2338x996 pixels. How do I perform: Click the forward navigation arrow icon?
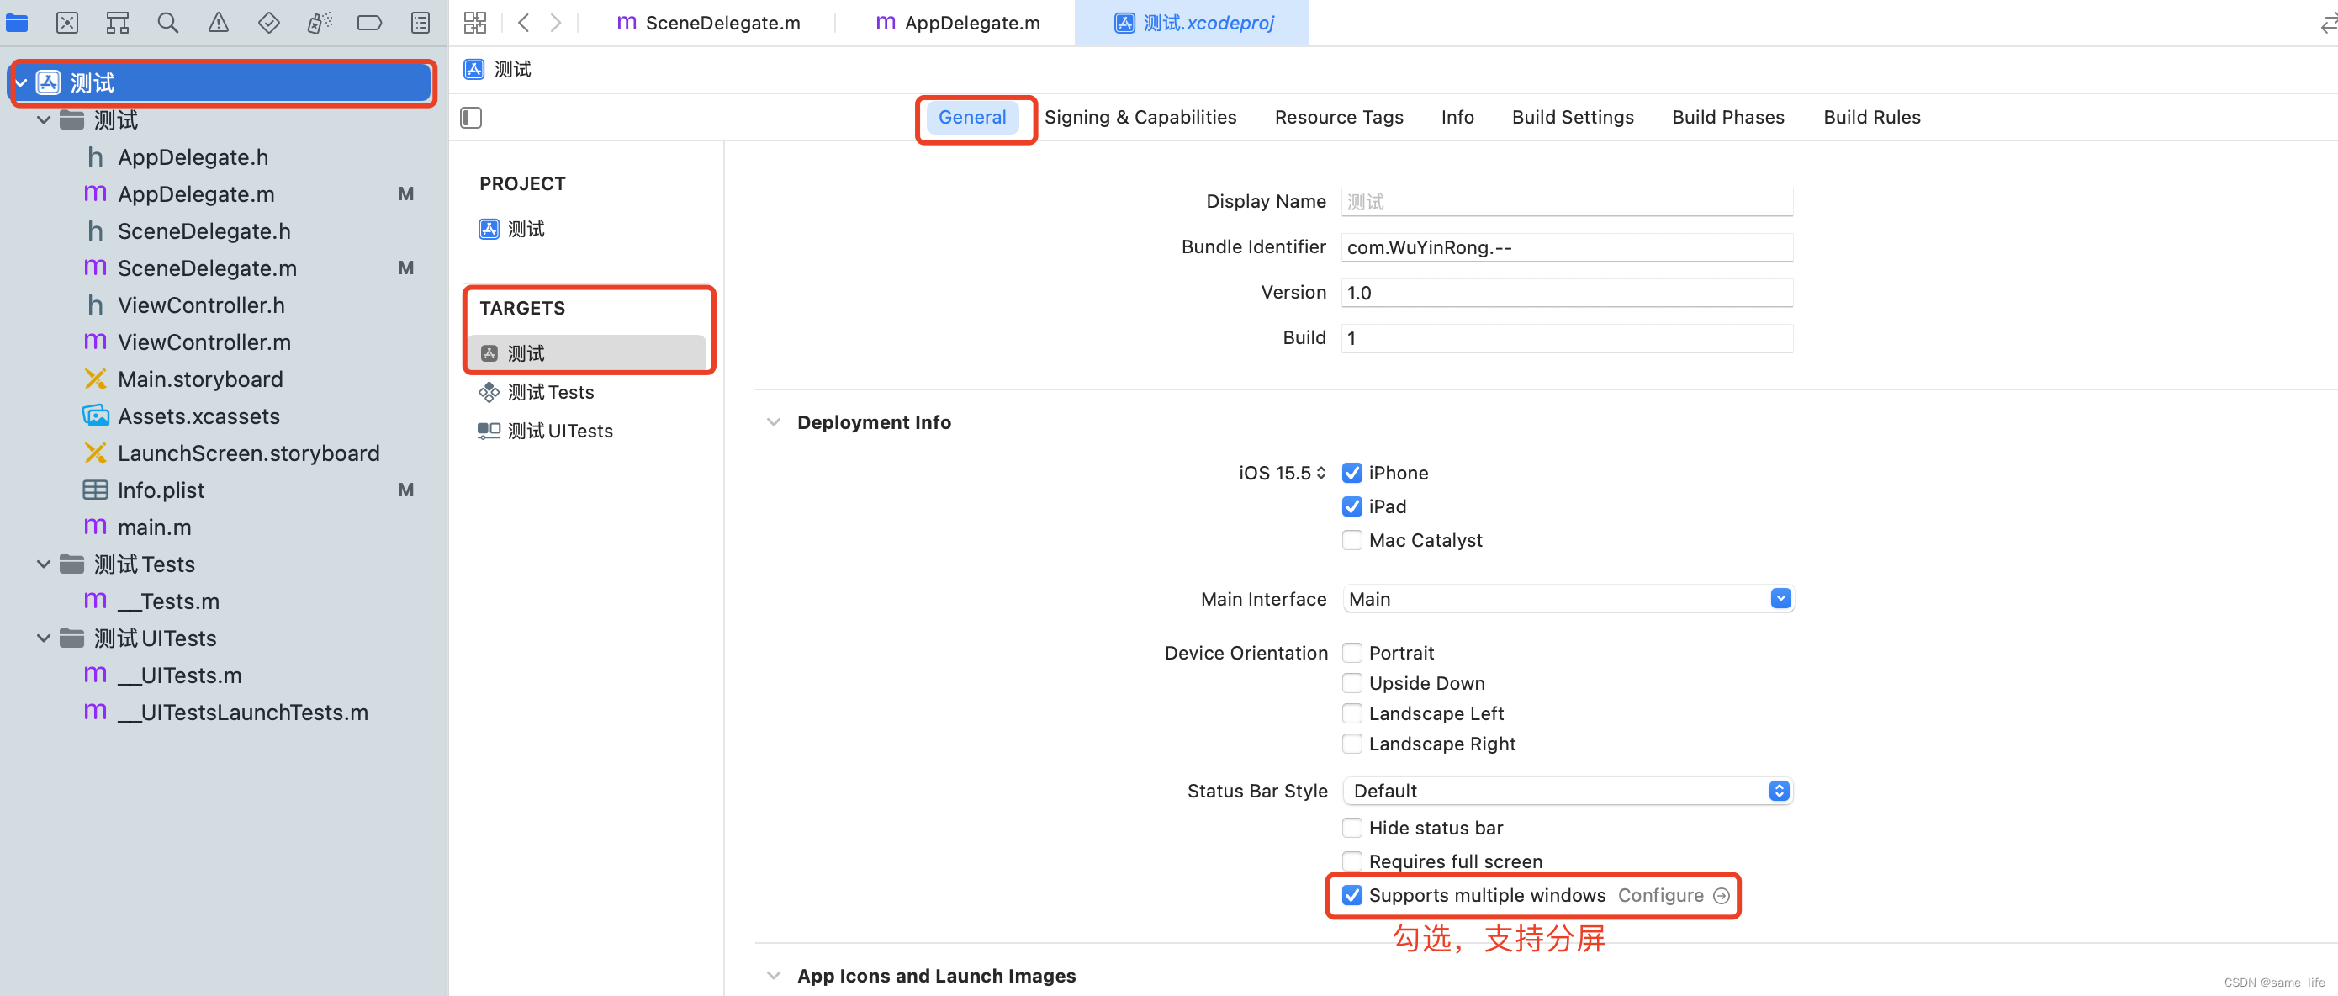click(x=556, y=23)
